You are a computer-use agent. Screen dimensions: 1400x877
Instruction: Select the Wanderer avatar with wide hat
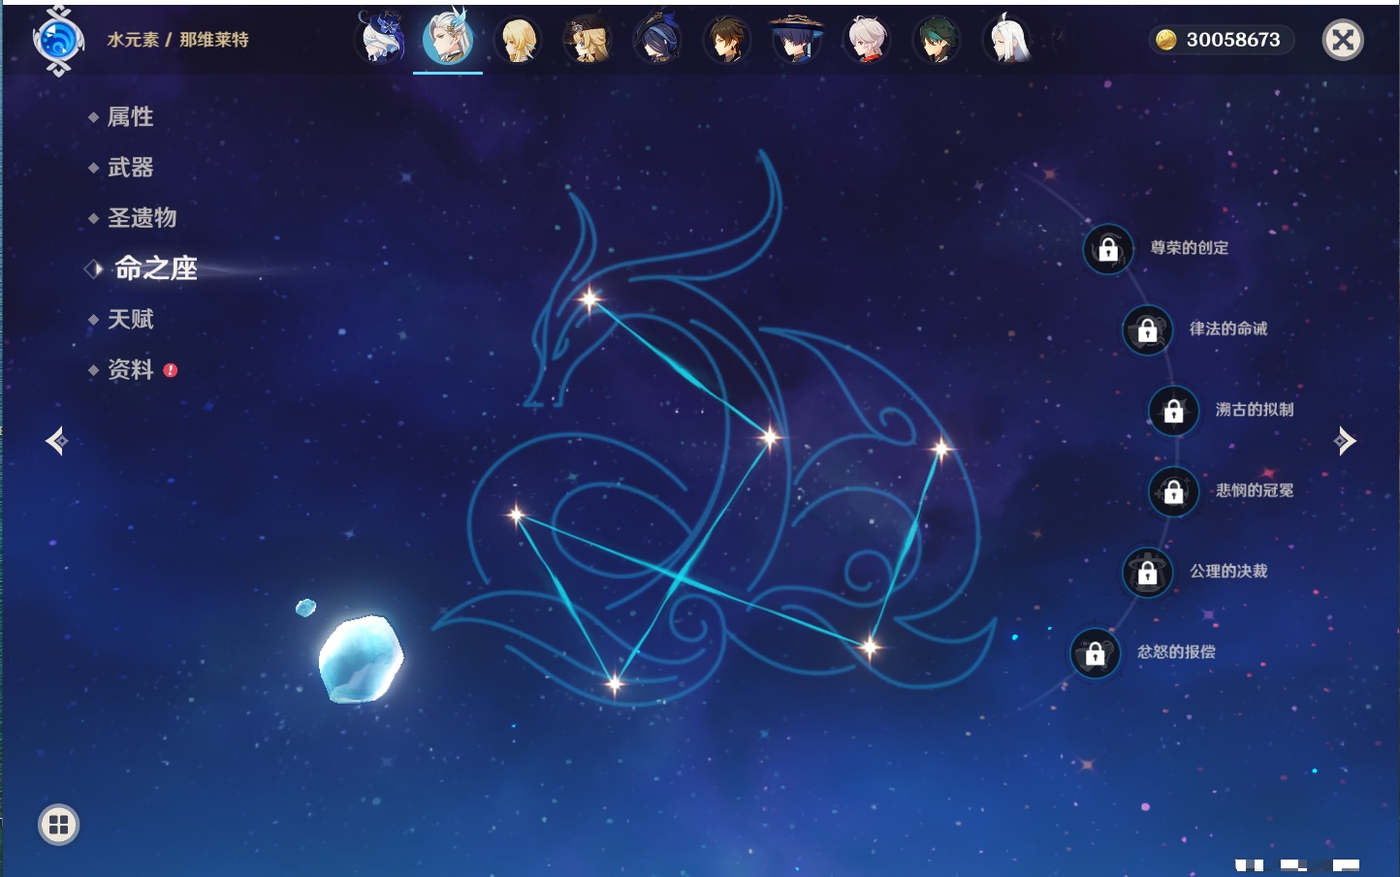(796, 39)
